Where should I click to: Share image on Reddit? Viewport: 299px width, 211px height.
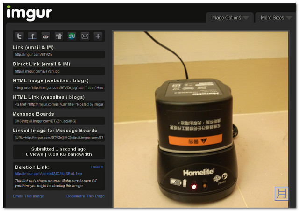pos(46,36)
